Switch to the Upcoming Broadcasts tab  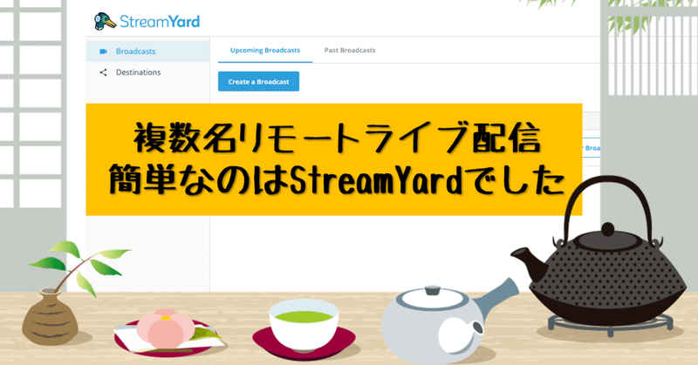point(265,51)
